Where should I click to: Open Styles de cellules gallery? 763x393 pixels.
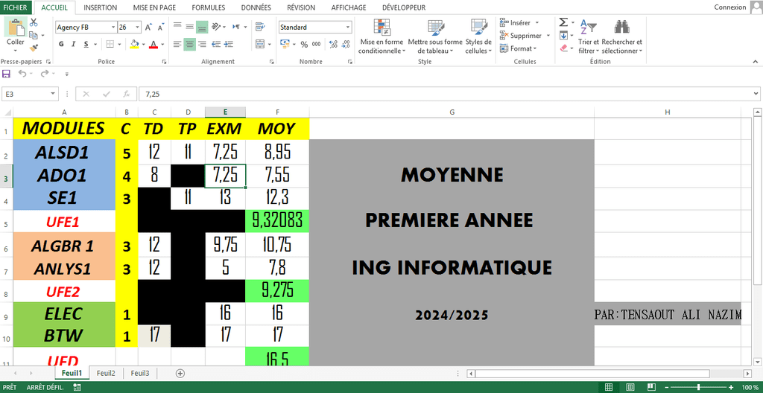coord(479,36)
